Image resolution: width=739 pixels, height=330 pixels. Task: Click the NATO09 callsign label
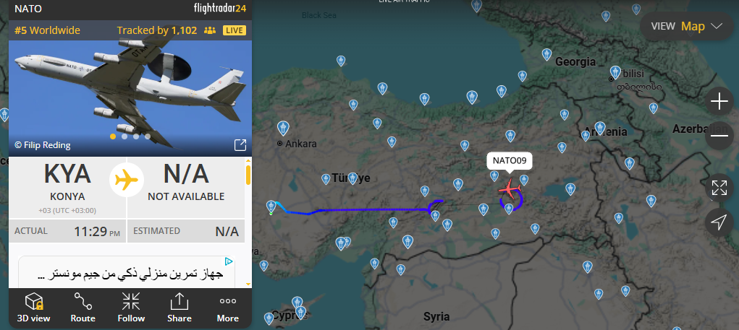(510, 161)
